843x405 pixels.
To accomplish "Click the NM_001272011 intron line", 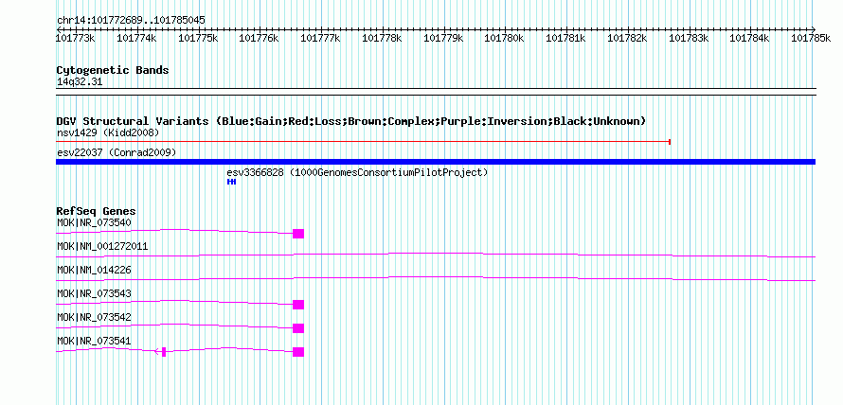I will pyautogui.click(x=436, y=255).
